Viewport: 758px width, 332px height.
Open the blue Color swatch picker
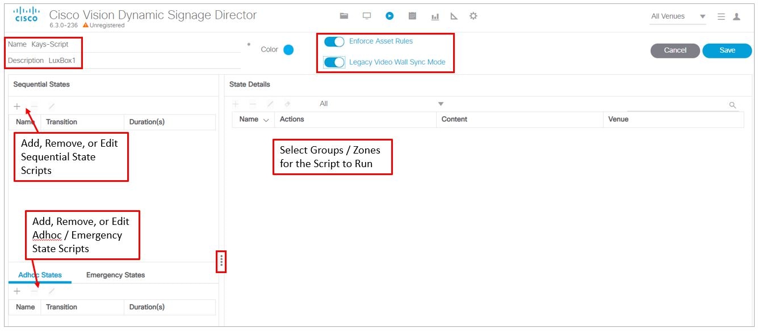[x=288, y=50]
